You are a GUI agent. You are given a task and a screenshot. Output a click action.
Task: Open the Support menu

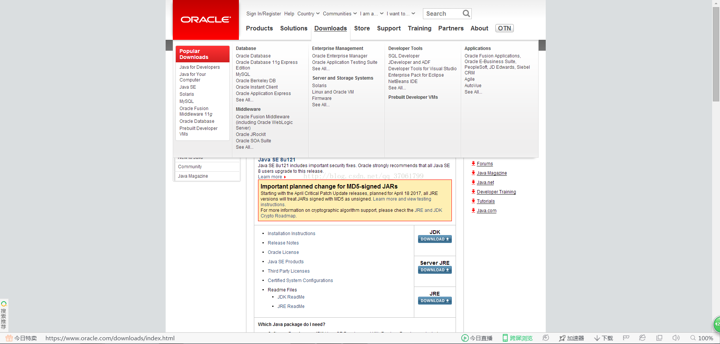(x=389, y=28)
